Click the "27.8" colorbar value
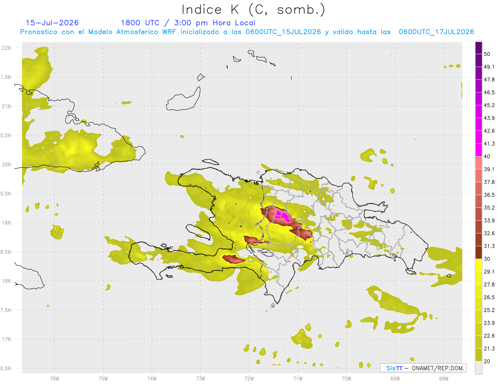 coord(489,284)
